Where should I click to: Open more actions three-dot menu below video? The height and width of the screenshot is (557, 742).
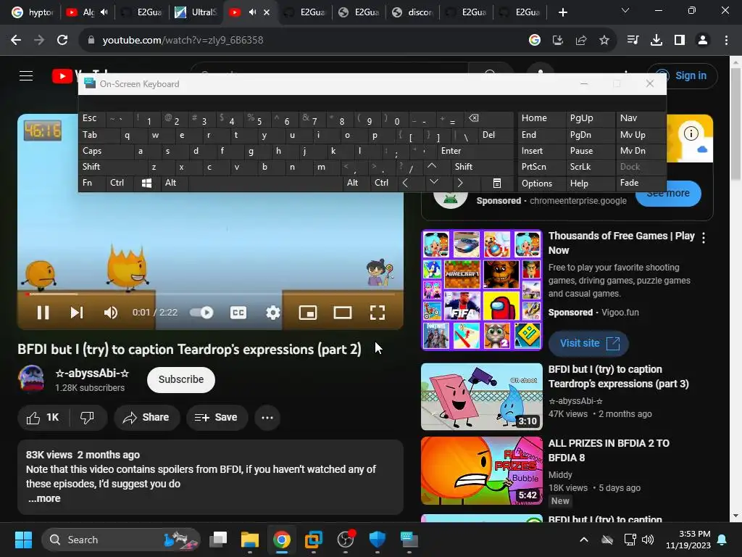pyautogui.click(x=267, y=418)
